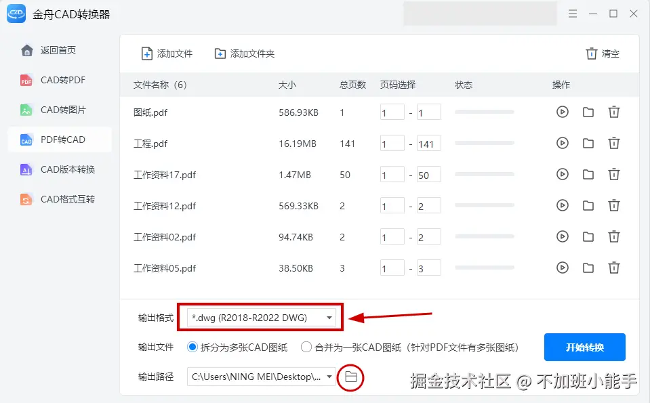This screenshot has width=650, height=403.
Task: Click start page field for 工作资料02.pdf
Action: coord(392,237)
